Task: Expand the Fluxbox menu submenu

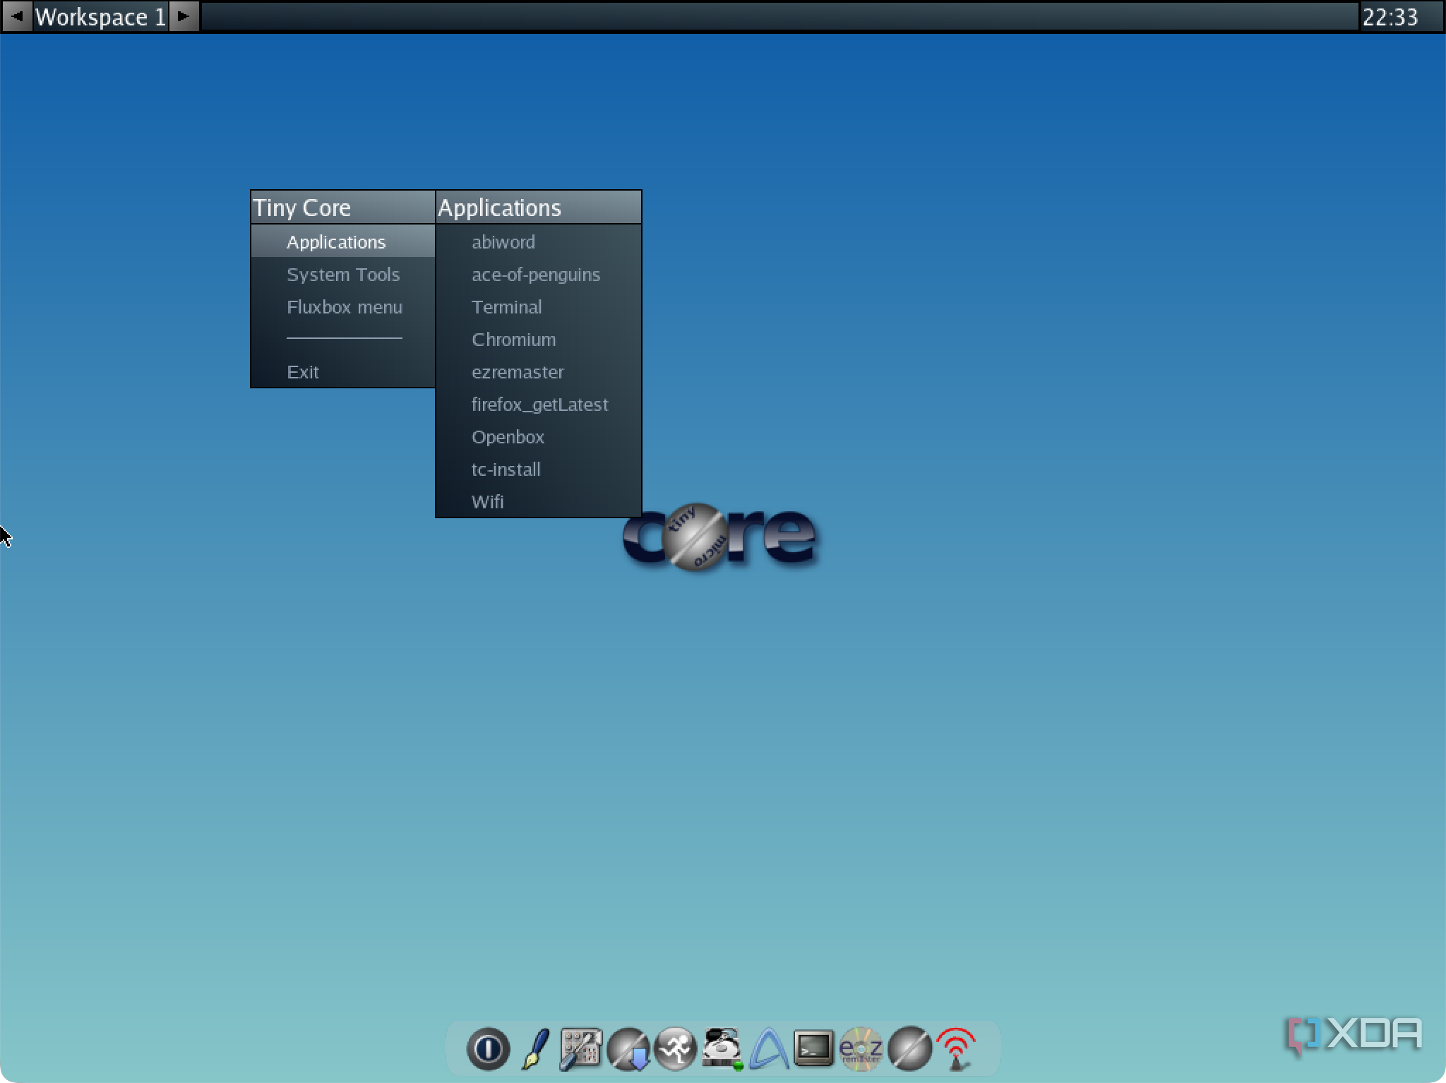Action: (x=345, y=307)
